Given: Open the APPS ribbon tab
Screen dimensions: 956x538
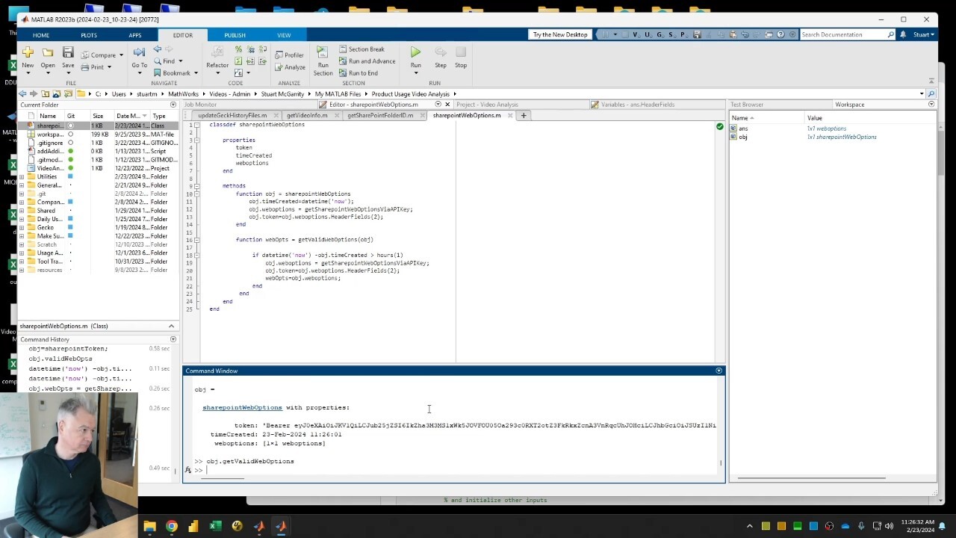Looking at the screenshot, I should (135, 35).
